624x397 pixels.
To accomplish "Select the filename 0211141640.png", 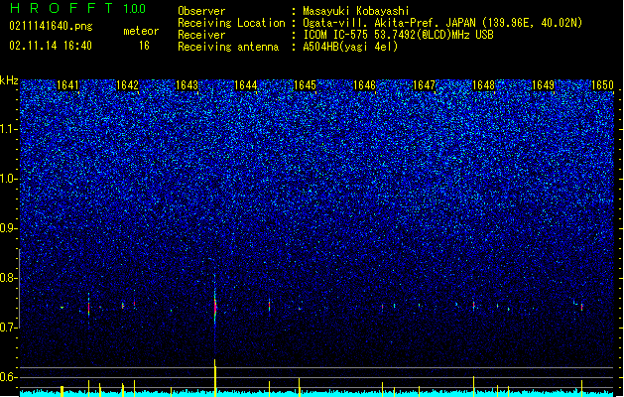I will [51, 26].
